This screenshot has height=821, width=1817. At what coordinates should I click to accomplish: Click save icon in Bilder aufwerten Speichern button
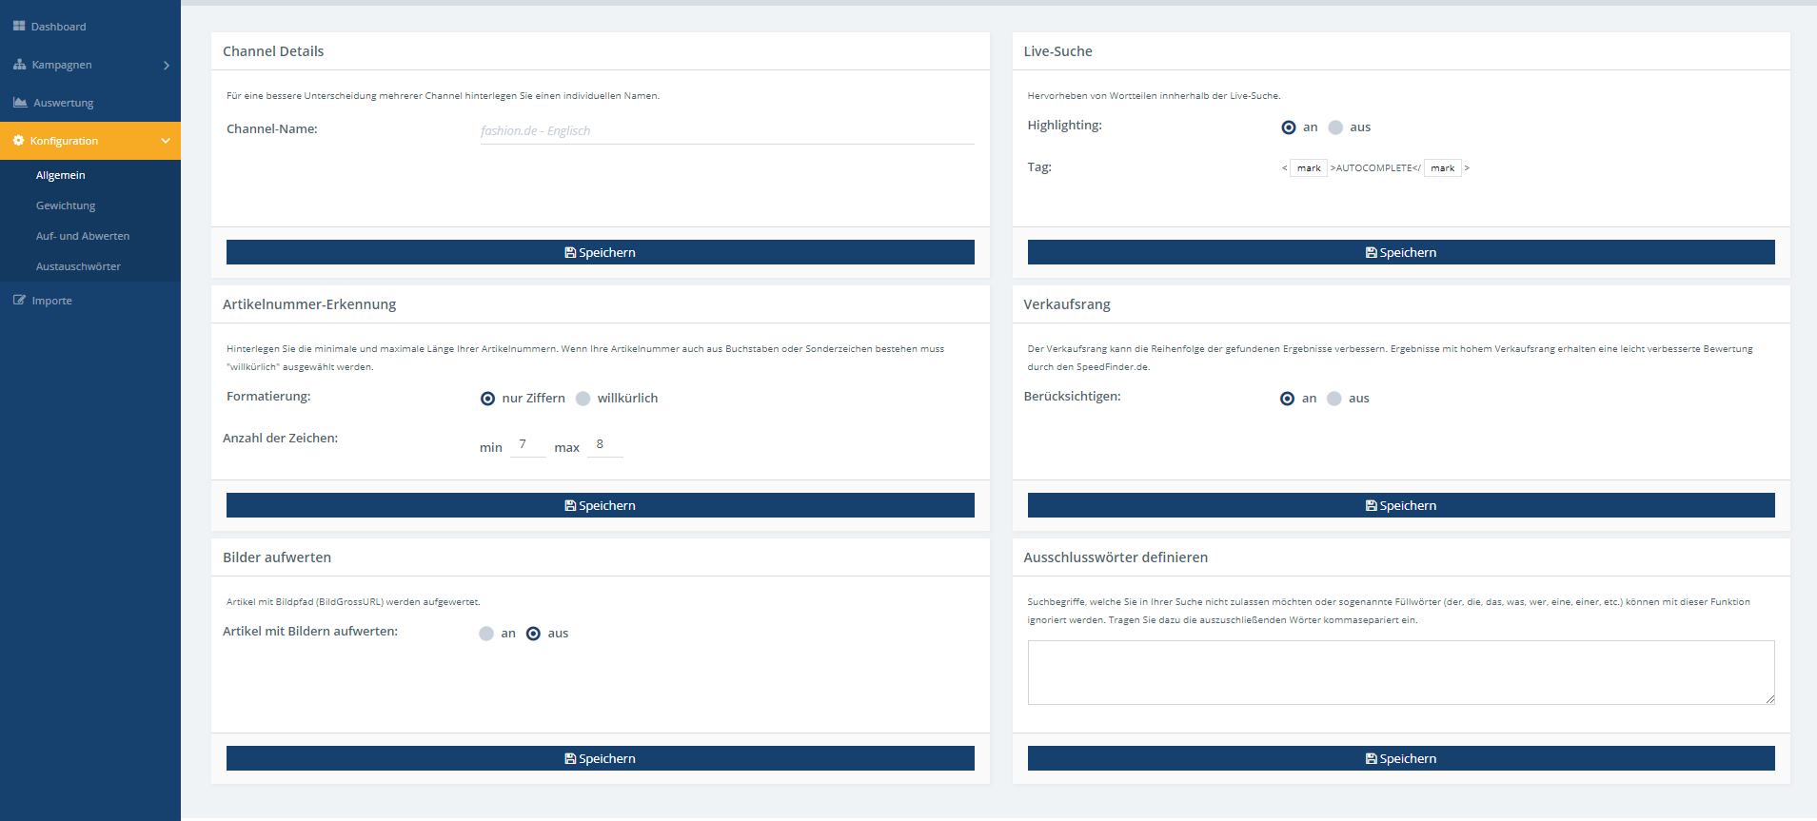pos(570,759)
